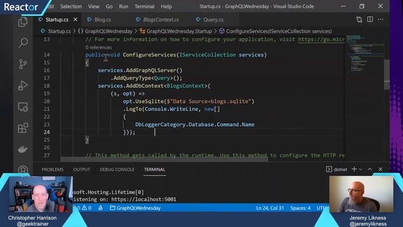Open the Source Control view
Viewport: 403px width, 227px height.
click(x=23, y=64)
